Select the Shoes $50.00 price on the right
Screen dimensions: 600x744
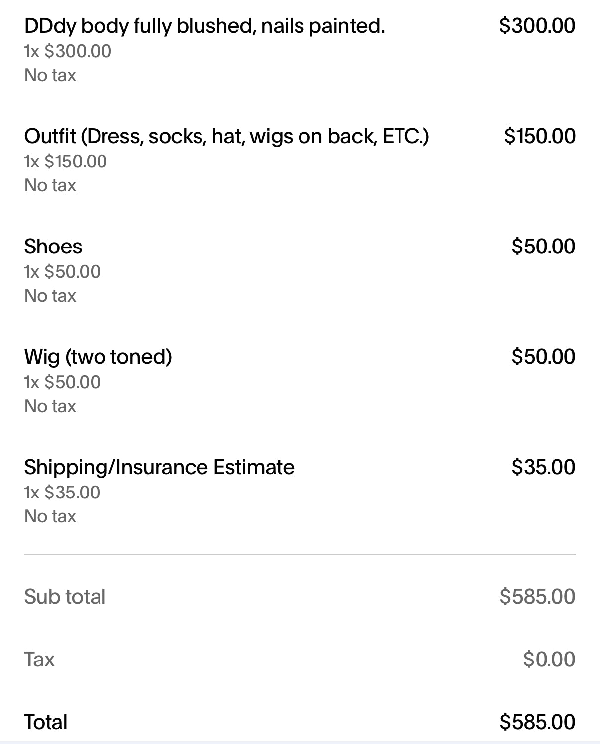click(x=543, y=247)
